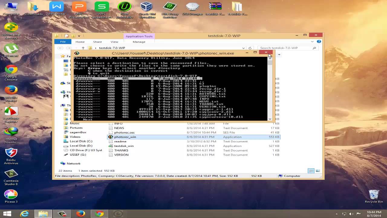Switch to the Home ribbon tab
The width and height of the screenshot is (387, 218).
(80, 42)
